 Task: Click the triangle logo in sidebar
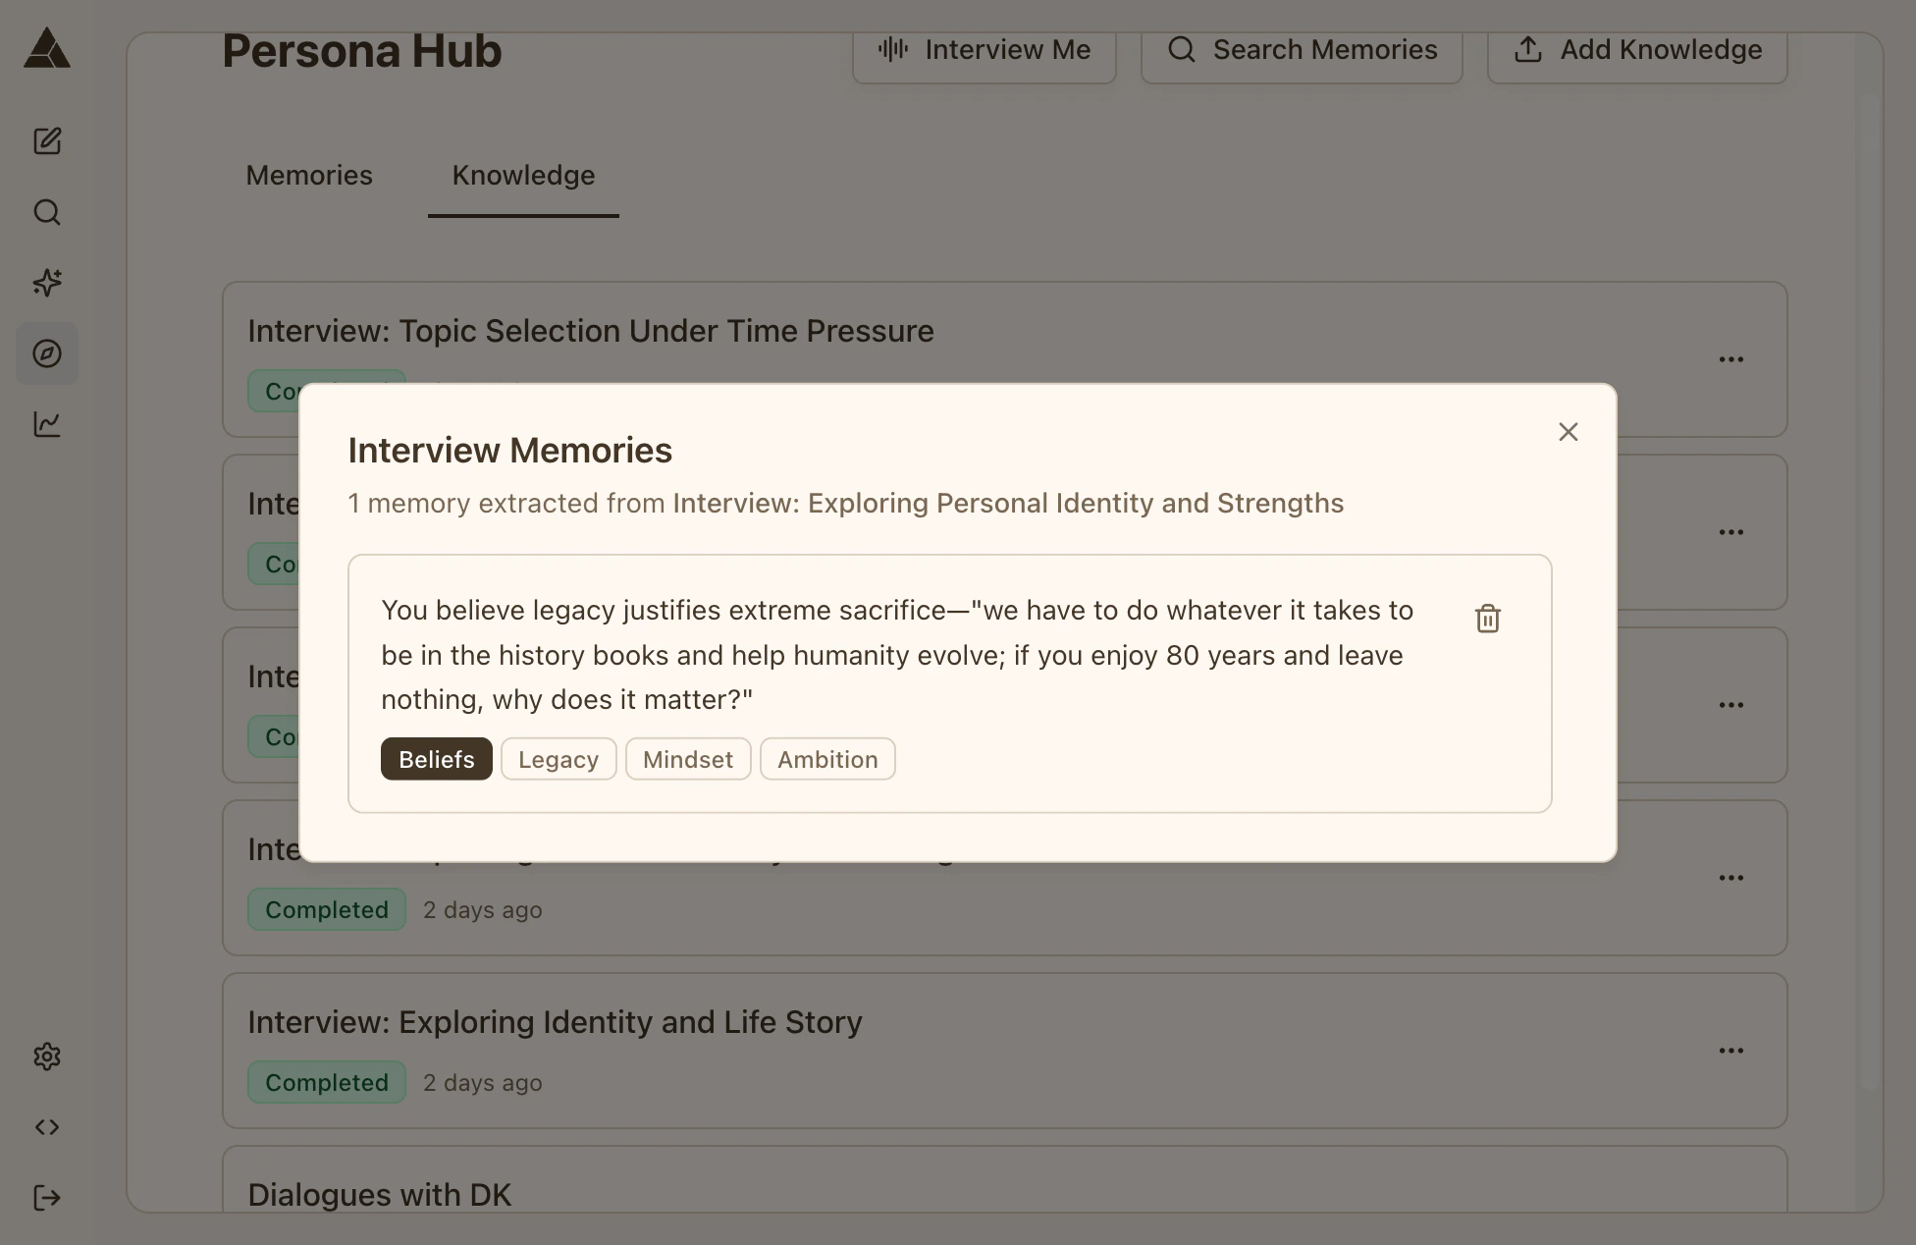tap(47, 48)
